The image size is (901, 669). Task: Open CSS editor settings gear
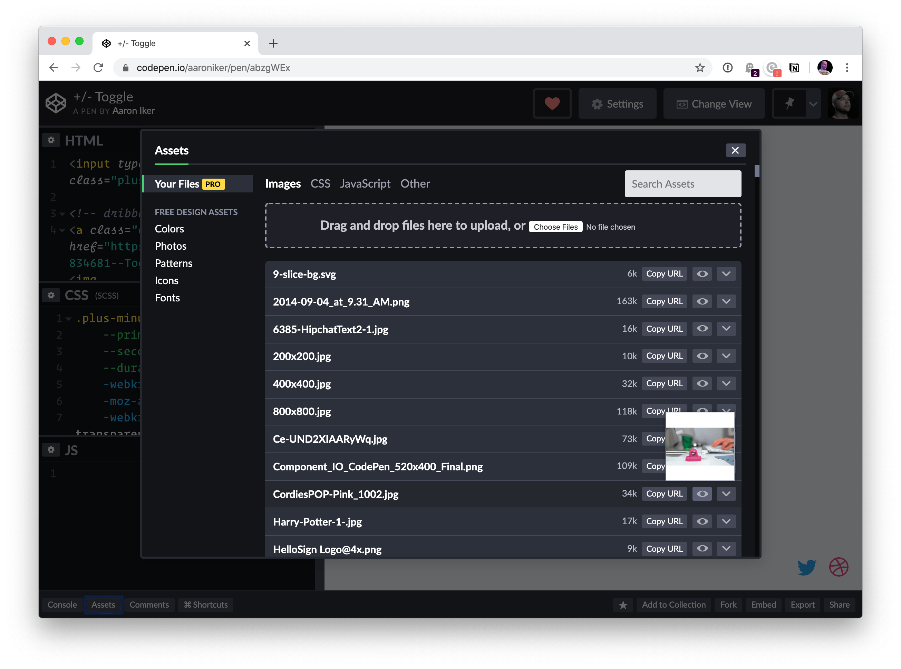(x=51, y=295)
